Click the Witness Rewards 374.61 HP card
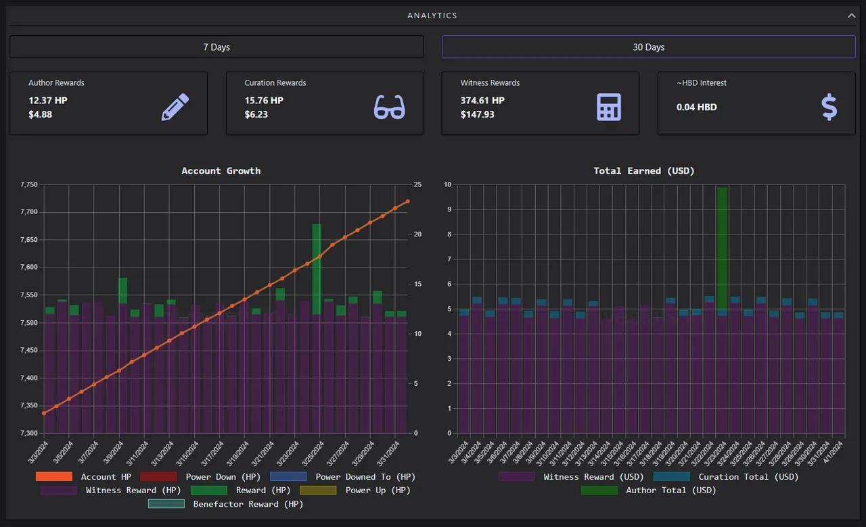Screen dimensions: 866x527 point(540,103)
